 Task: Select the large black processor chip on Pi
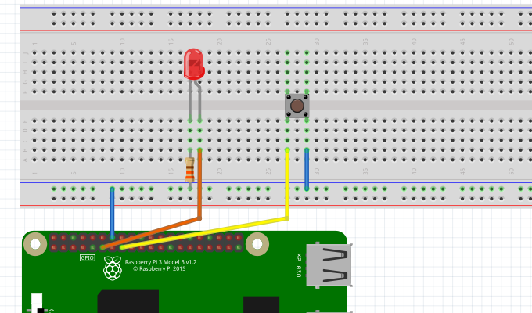coord(128,302)
